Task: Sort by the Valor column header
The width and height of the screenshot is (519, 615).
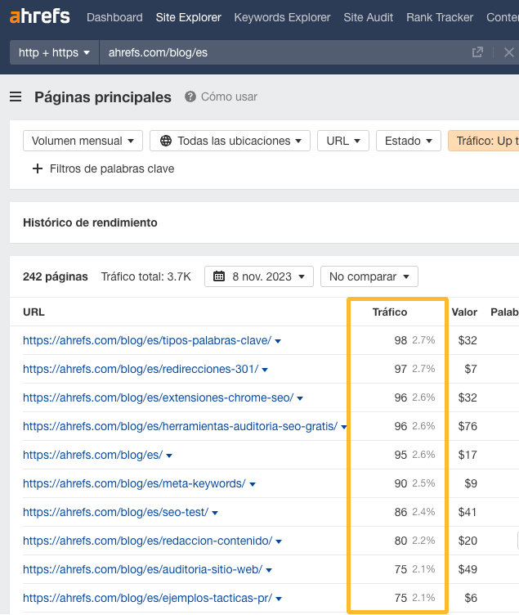Action: pyautogui.click(x=464, y=312)
